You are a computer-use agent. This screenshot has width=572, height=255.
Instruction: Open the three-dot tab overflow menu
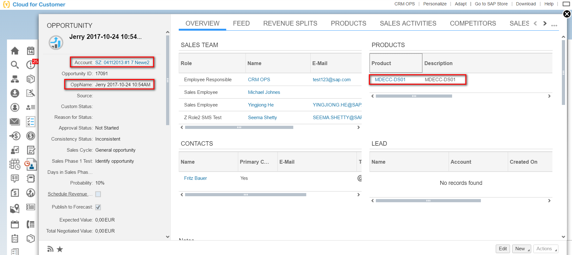[x=554, y=25]
